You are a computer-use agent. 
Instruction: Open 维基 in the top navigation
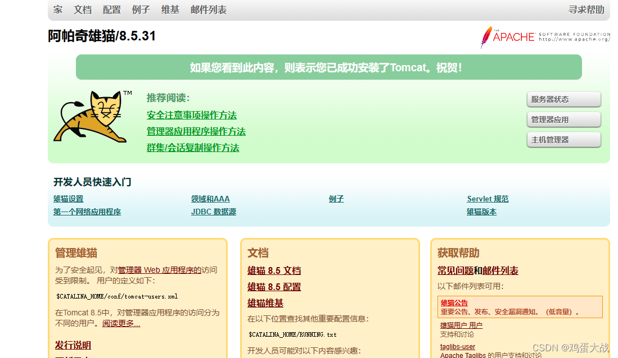coord(170,10)
